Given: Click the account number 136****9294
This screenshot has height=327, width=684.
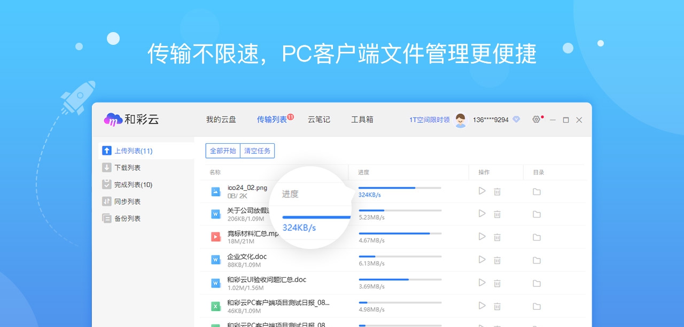Looking at the screenshot, I should tap(491, 120).
